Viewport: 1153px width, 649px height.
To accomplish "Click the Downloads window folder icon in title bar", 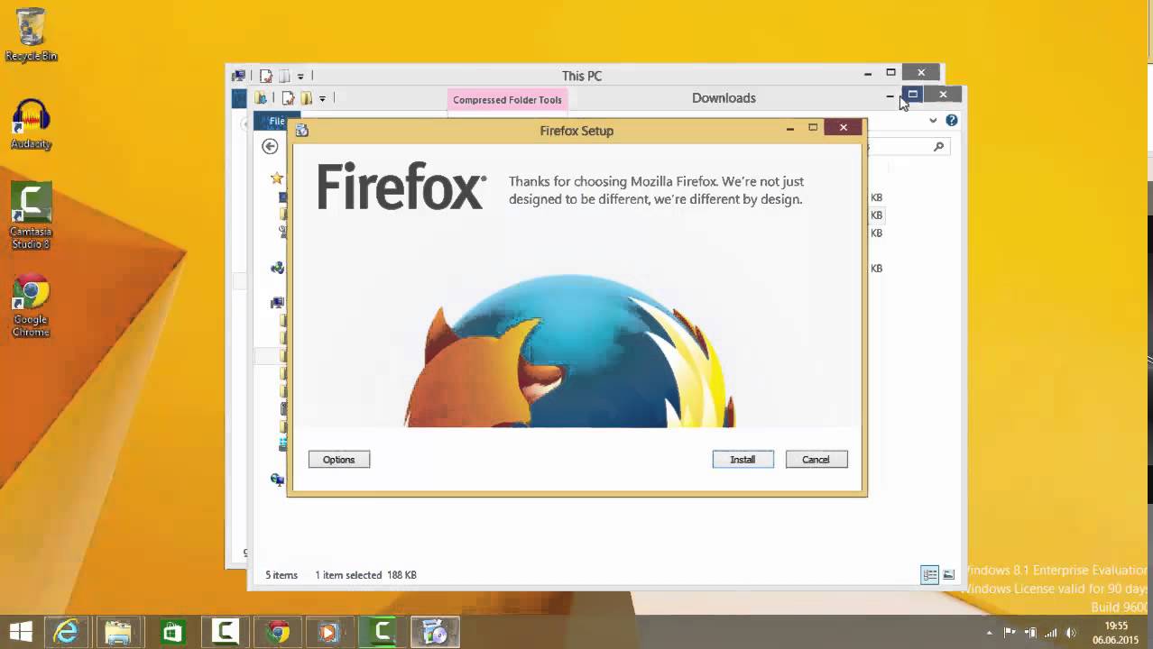I will 261,97.
